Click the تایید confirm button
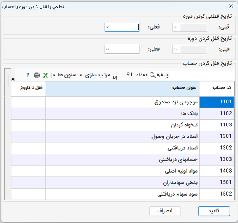 coord(214,211)
